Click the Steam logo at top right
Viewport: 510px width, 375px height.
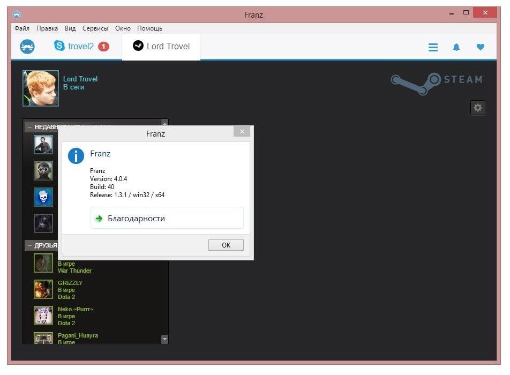(x=437, y=83)
